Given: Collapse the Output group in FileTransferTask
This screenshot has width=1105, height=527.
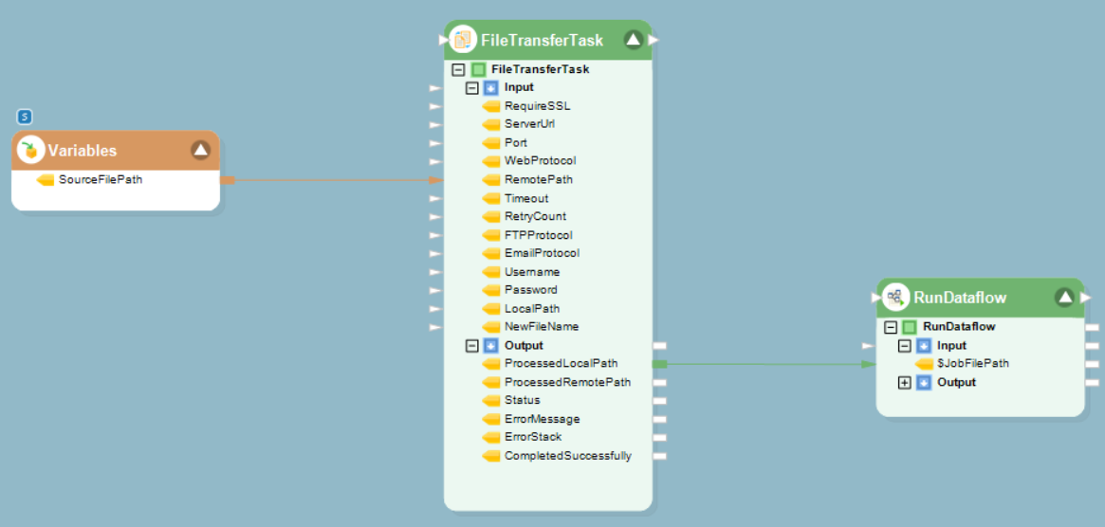Looking at the screenshot, I should coord(472,346).
